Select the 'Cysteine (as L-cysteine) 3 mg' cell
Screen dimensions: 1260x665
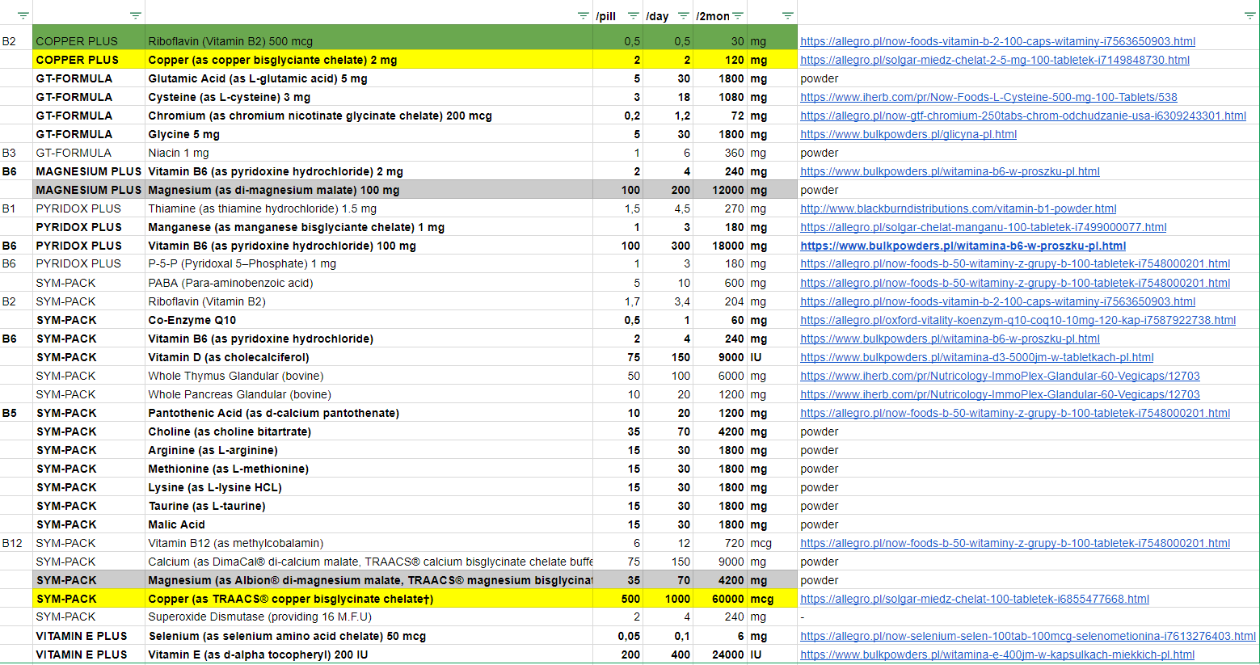(x=369, y=97)
